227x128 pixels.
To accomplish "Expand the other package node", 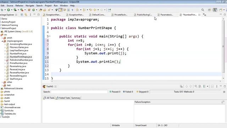I will pyautogui.click(x=2, y=82).
